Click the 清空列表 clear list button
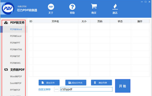This screenshot has height=96, width=152. (101, 82)
